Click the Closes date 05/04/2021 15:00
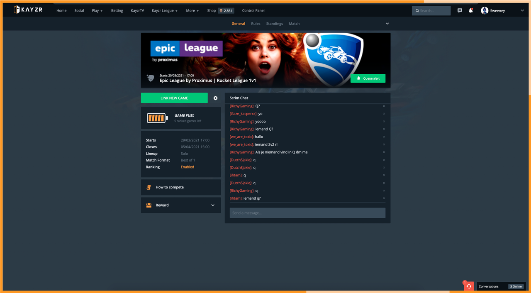The height and width of the screenshot is (293, 531). pos(195,147)
